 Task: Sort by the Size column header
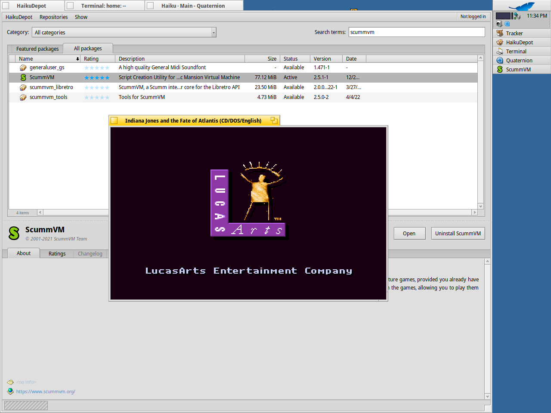262,59
